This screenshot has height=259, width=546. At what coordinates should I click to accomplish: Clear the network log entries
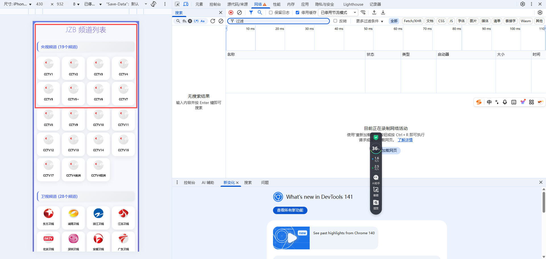coord(239,13)
